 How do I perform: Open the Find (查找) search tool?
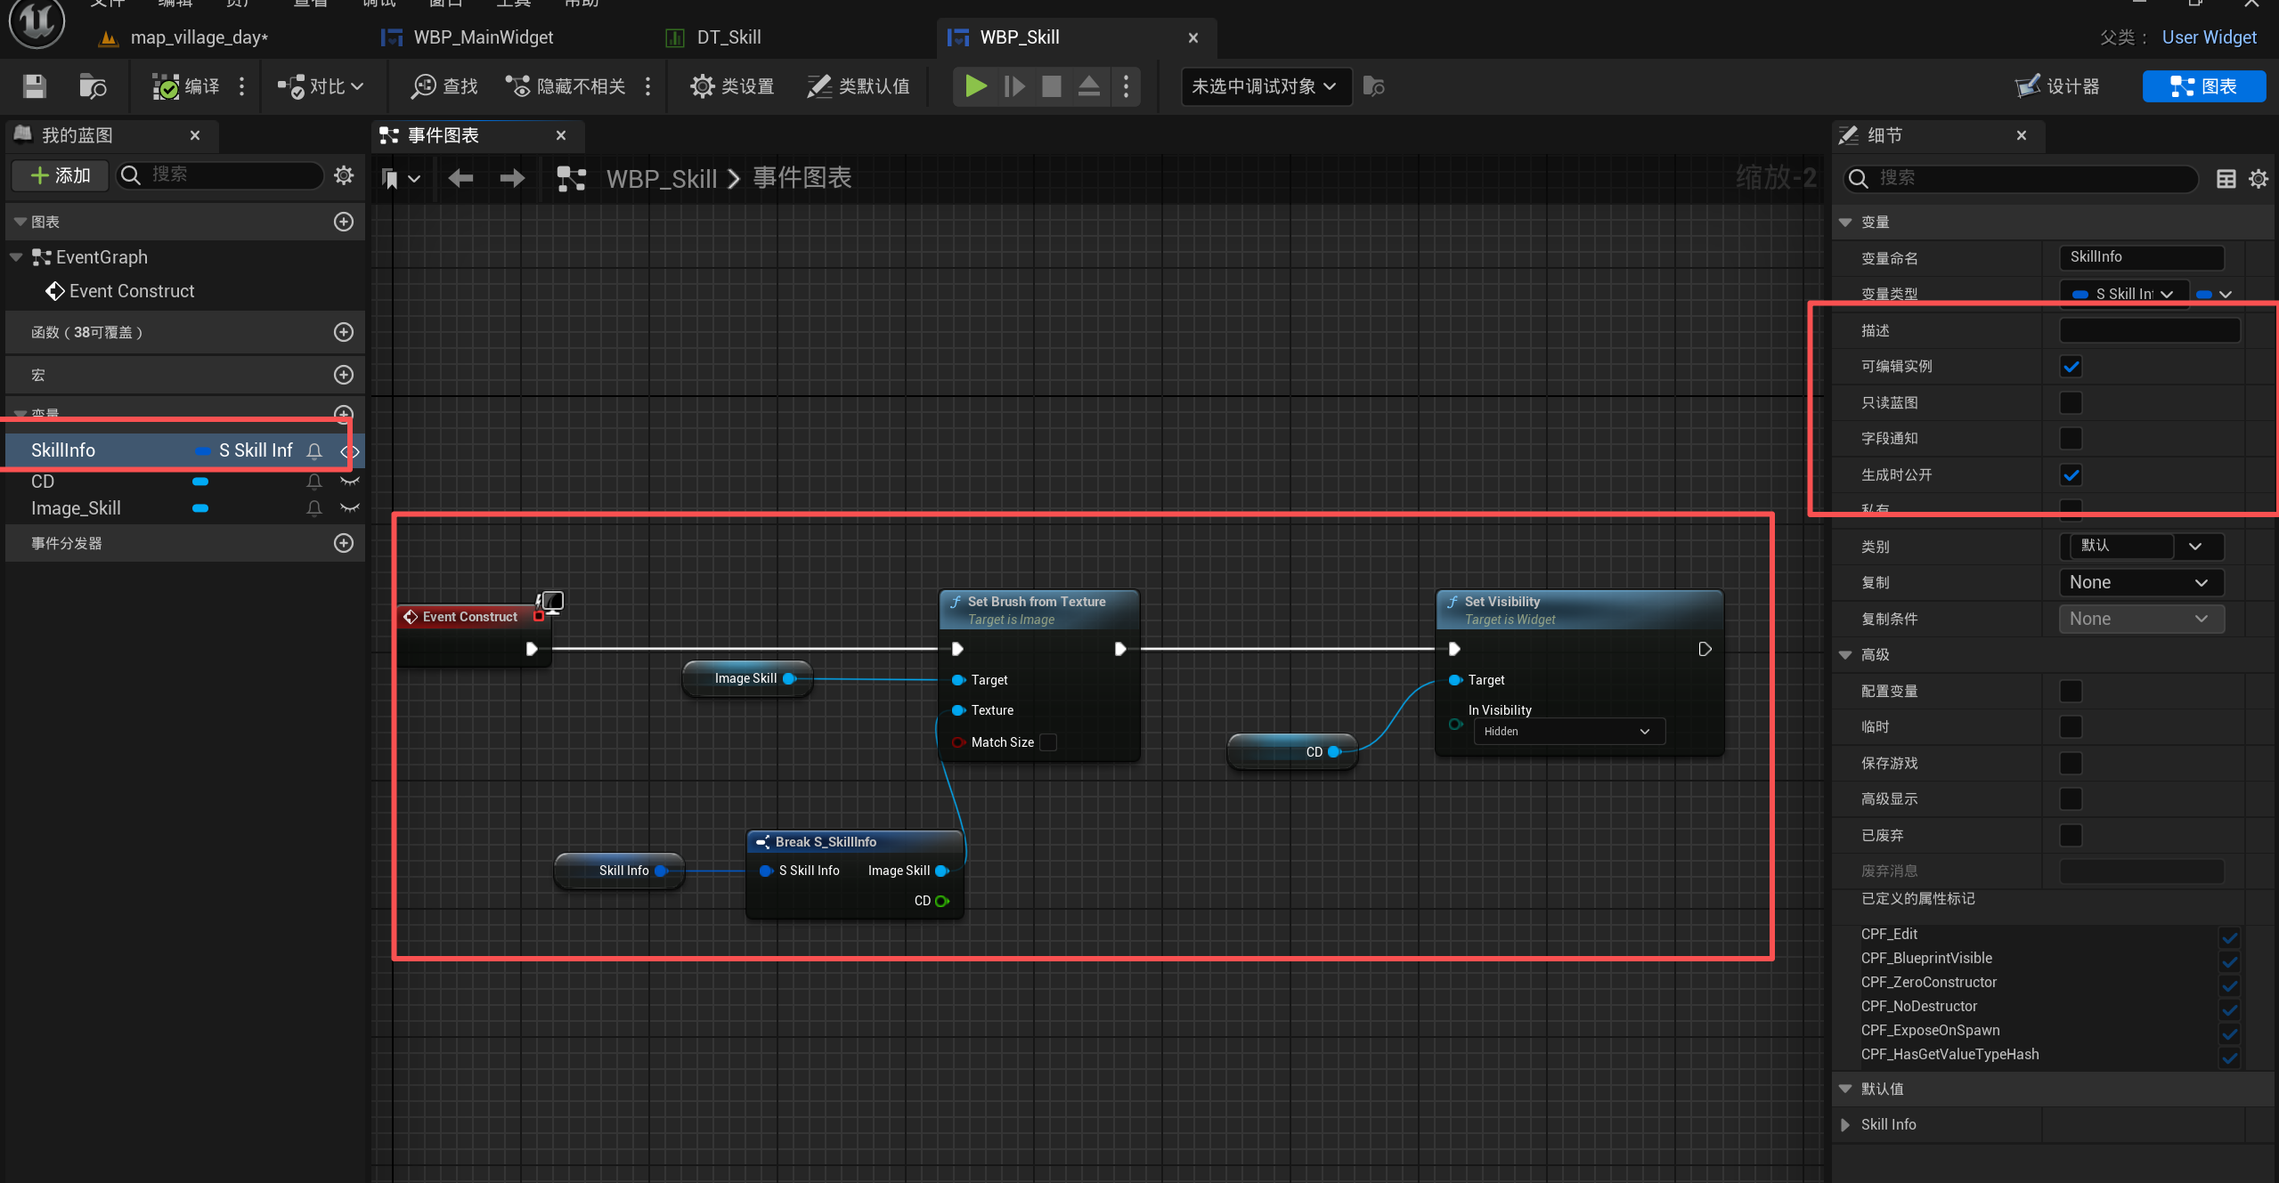(x=444, y=86)
